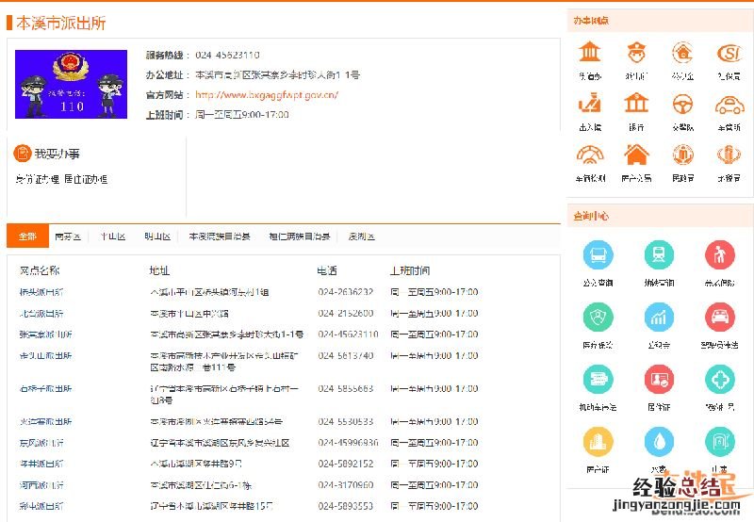The image size is (754, 522).
Task: Switch to the 本溪满族自治县 tab
Action: (x=220, y=237)
